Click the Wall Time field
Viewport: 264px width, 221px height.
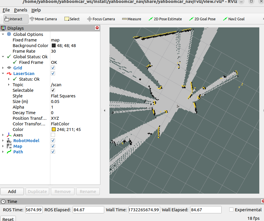(144, 210)
